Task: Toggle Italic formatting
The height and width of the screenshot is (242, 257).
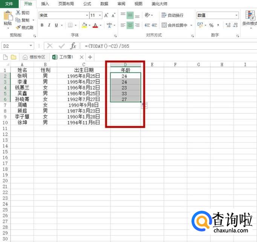Action: pyautogui.click(x=49, y=25)
